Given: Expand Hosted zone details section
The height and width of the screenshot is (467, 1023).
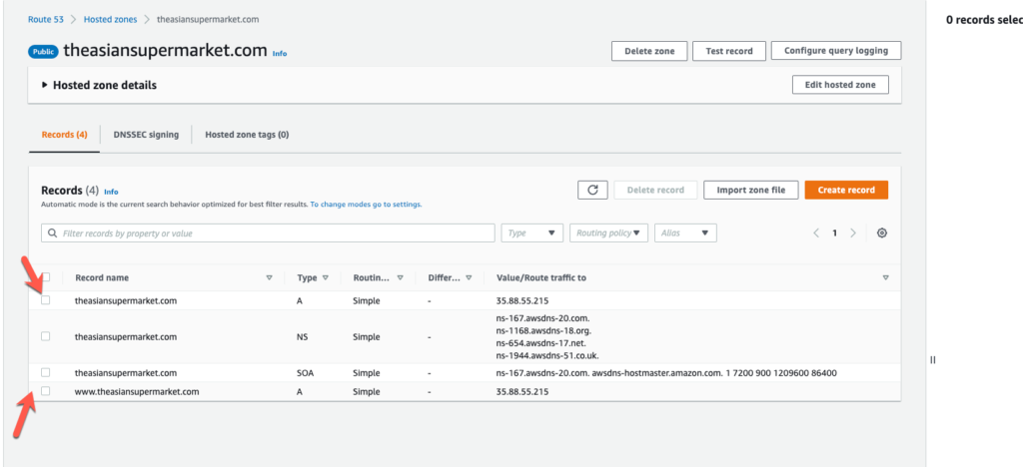Looking at the screenshot, I should pyautogui.click(x=99, y=85).
